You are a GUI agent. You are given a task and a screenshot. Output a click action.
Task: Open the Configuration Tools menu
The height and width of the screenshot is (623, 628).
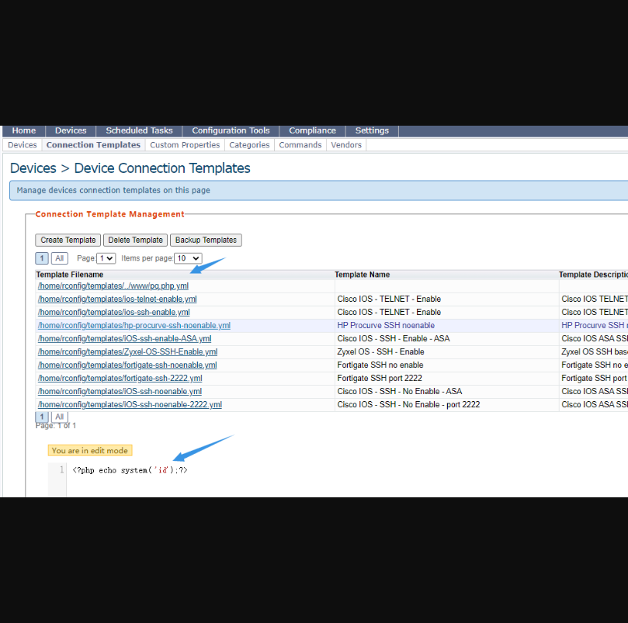tap(231, 131)
